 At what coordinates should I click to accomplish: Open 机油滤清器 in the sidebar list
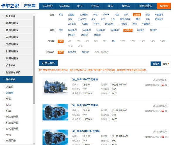tap(12, 122)
